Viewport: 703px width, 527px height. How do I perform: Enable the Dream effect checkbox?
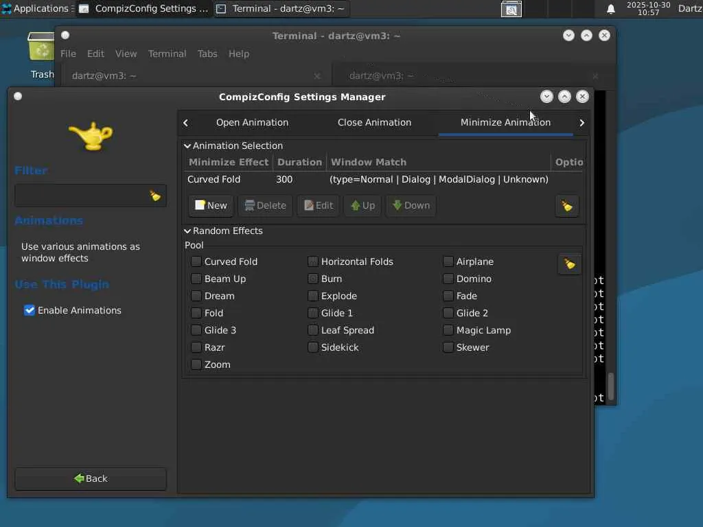(196, 296)
